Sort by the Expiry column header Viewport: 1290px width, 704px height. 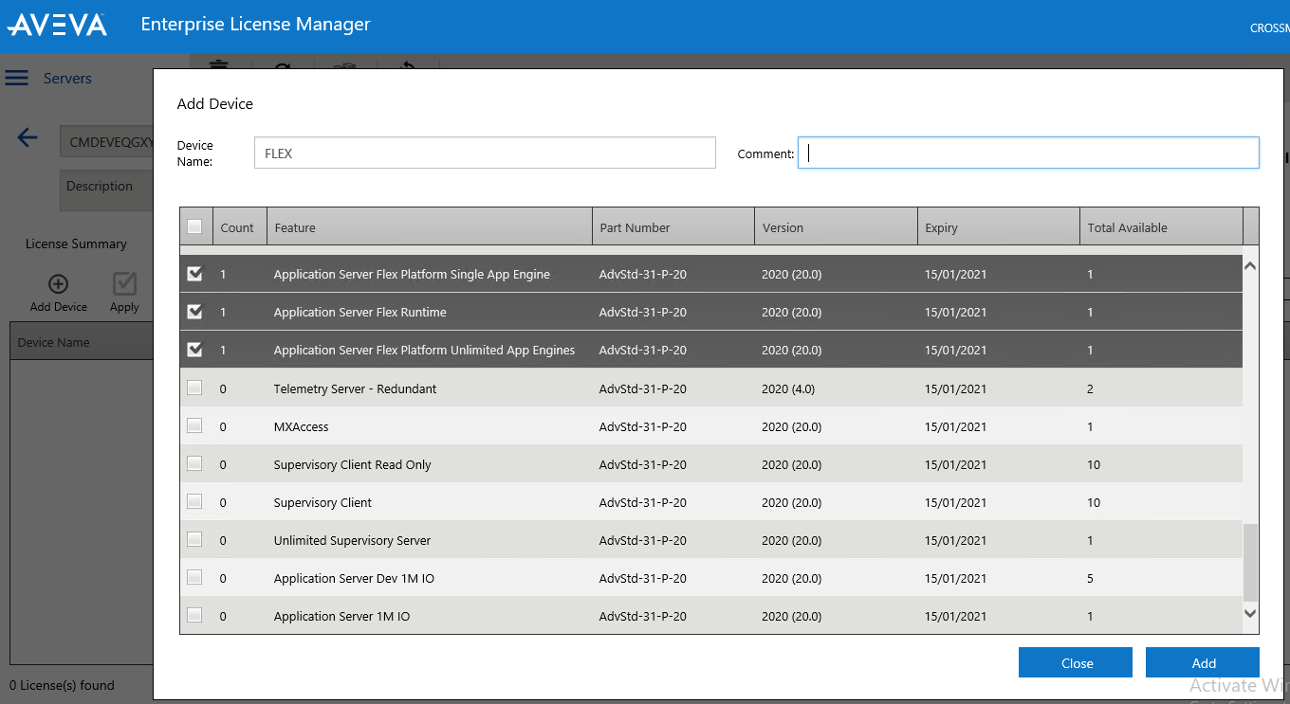pos(999,227)
